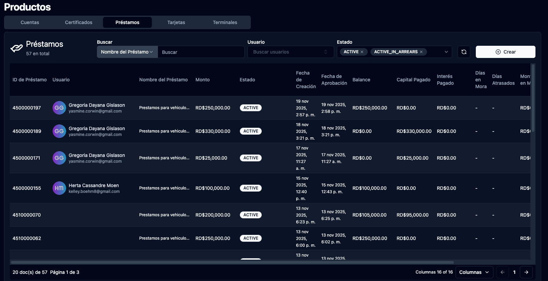Viewport: 548px width, 281px height.
Task: Switch to the Cuentas tab
Action: pyautogui.click(x=30, y=22)
